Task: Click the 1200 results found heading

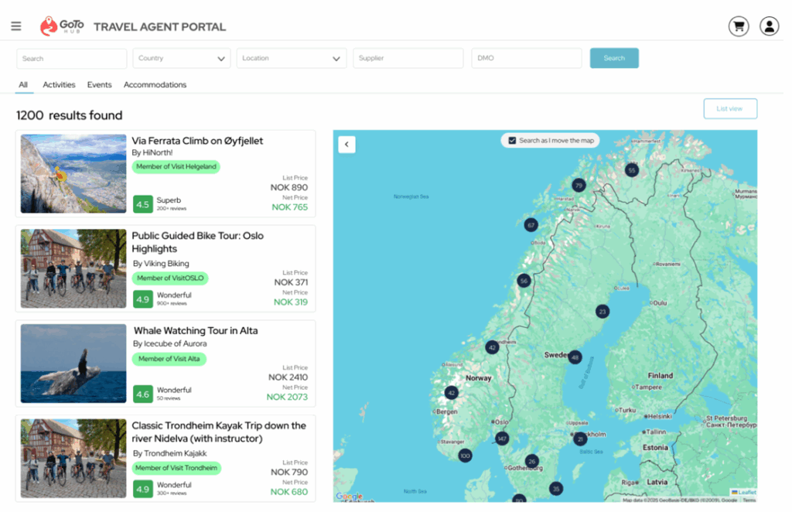Action: (x=70, y=117)
